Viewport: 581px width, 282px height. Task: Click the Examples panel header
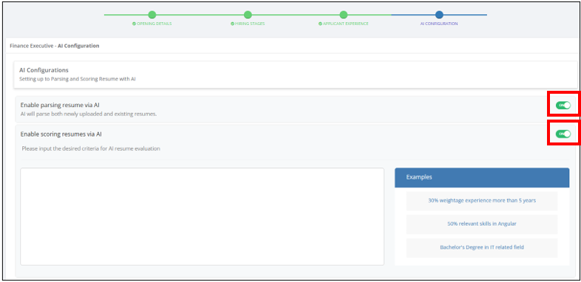[x=482, y=177]
